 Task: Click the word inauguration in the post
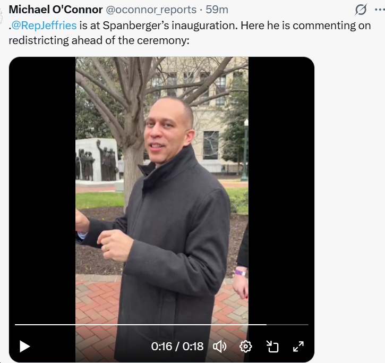[x=204, y=26]
